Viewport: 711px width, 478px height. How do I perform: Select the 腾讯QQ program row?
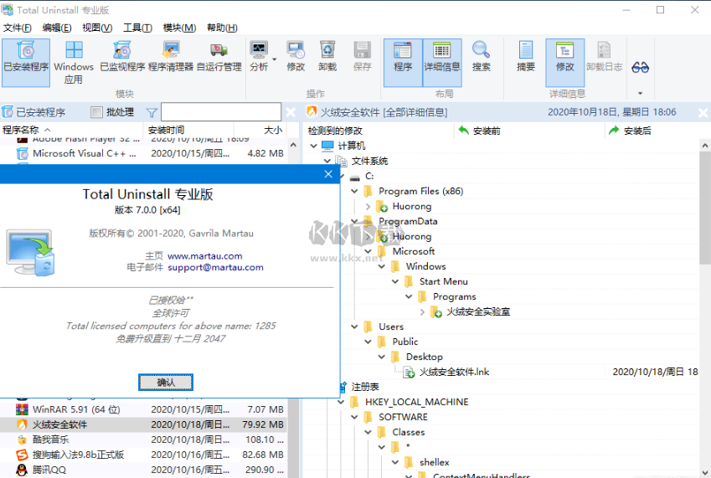[143, 470]
